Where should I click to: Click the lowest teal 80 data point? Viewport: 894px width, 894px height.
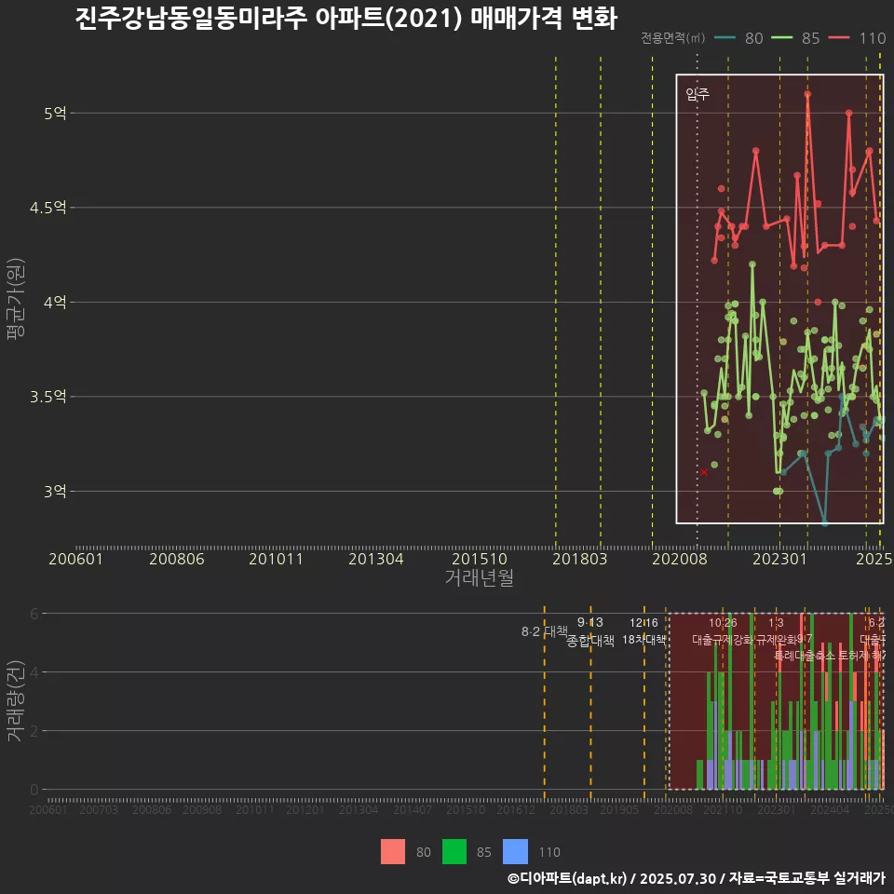824,522
